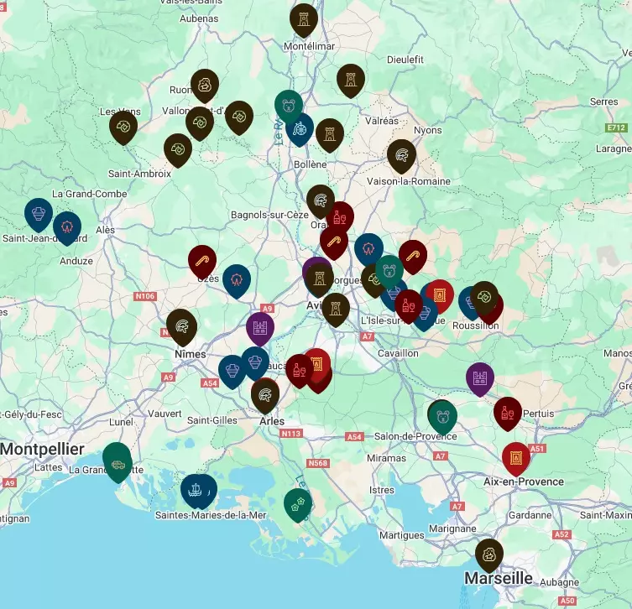Open the Roman helmet marker above Arles
632x609 pixels.
[x=265, y=393]
